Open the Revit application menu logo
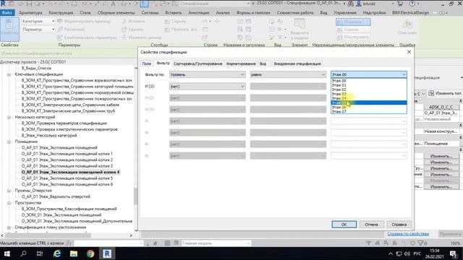The height and width of the screenshot is (260, 463). click(3, 4)
